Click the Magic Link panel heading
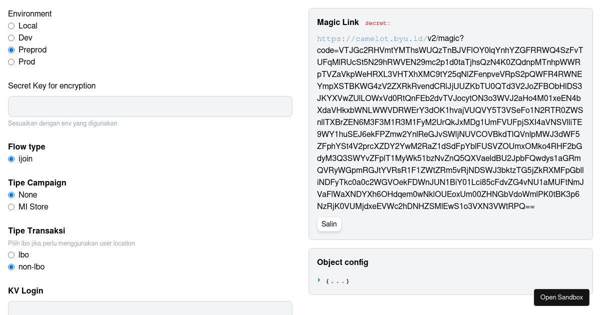Viewport: 601px width, 315px height. pyautogui.click(x=338, y=22)
